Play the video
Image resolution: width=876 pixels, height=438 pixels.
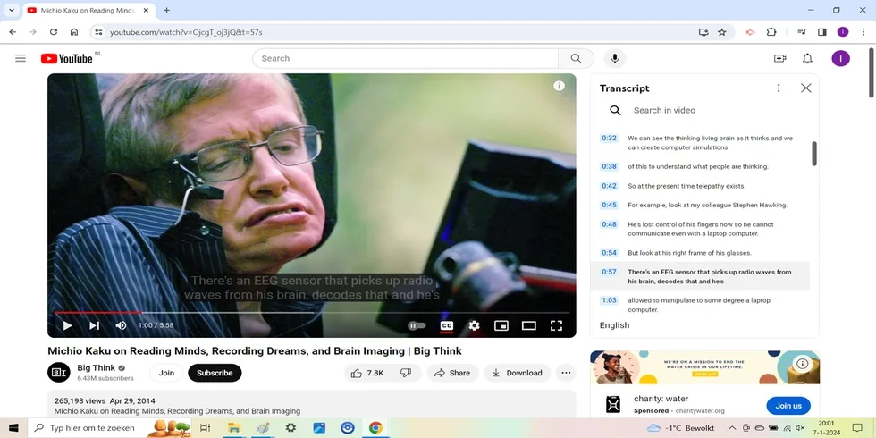click(x=67, y=326)
